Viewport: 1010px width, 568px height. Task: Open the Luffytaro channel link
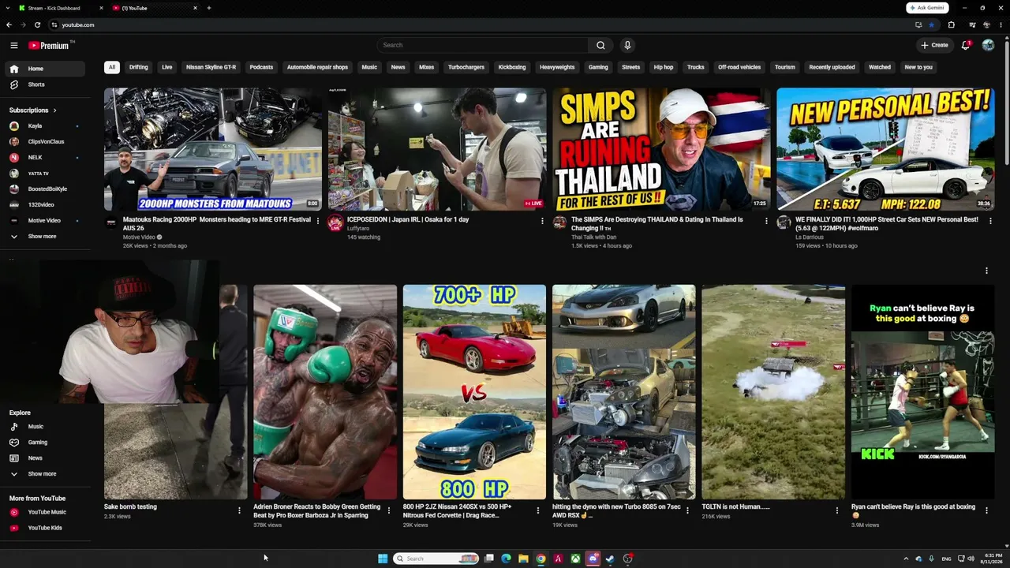coord(358,229)
